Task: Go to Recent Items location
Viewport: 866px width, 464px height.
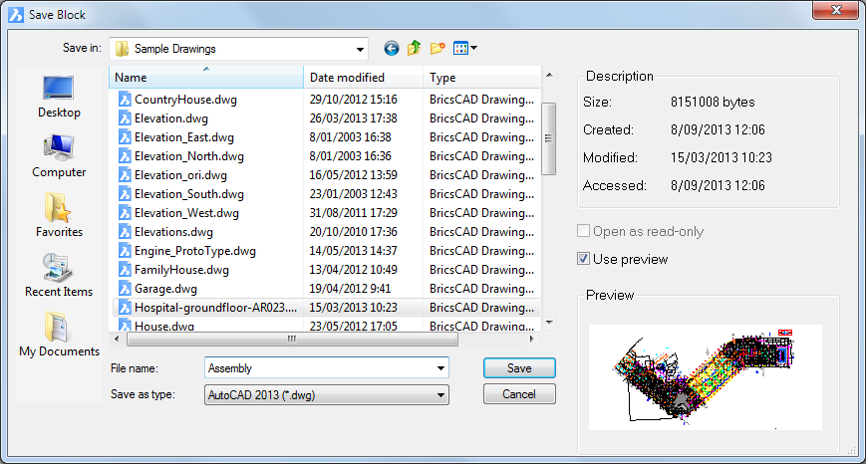Action: point(59,275)
